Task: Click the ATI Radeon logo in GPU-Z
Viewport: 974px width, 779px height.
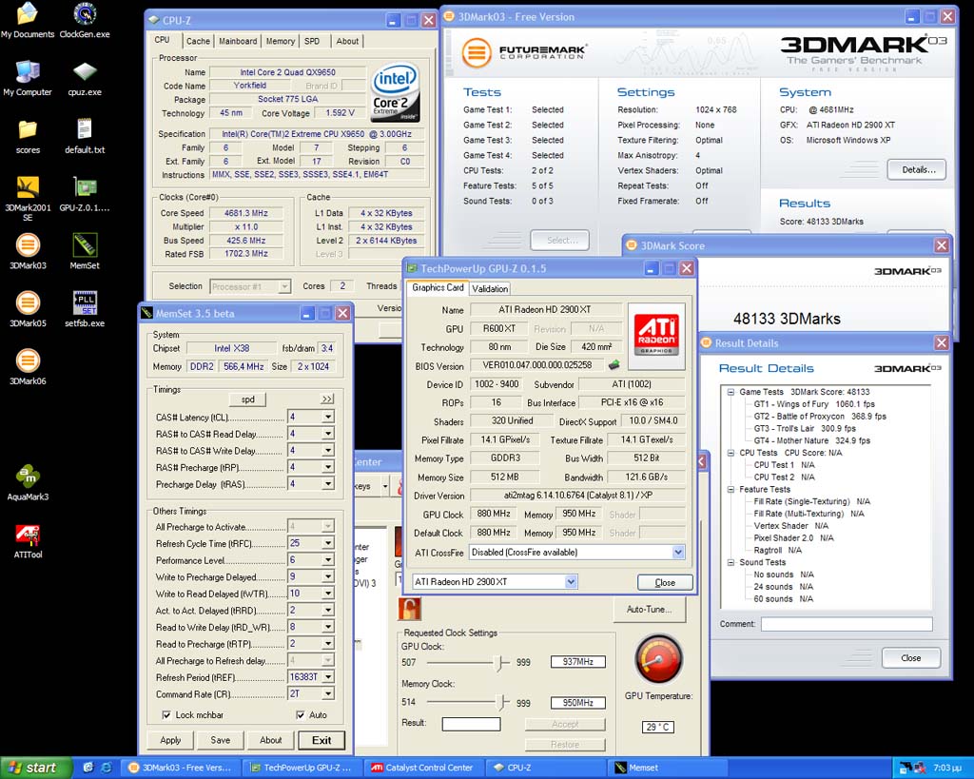Action: point(656,334)
